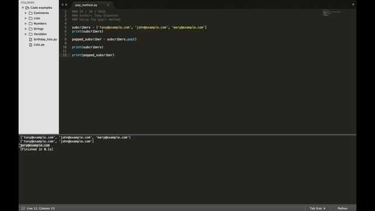The width and height of the screenshot is (375, 211).
Task: Open the tab list dropdown arrow
Action: [353, 5]
